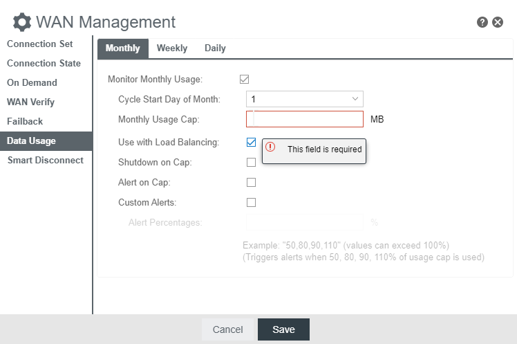Click the MB unit label

point(377,119)
